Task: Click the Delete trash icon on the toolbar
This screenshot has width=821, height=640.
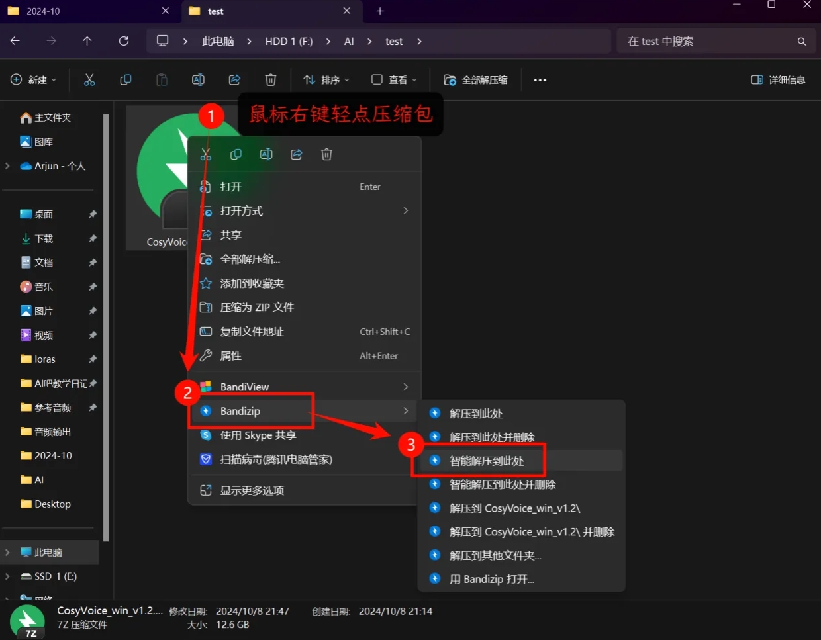Action: click(x=270, y=79)
